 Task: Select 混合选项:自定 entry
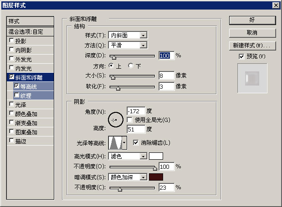pos(30,32)
